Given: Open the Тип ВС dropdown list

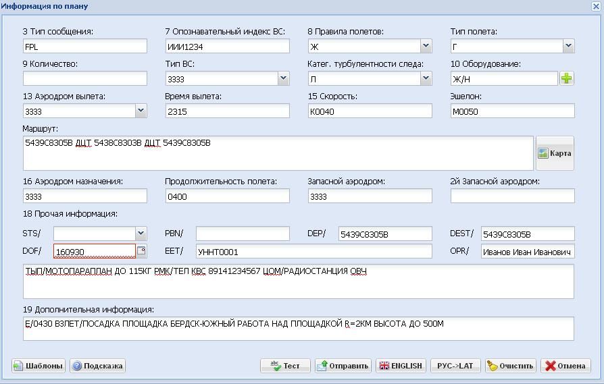Looking at the screenshot, I should (283, 79).
